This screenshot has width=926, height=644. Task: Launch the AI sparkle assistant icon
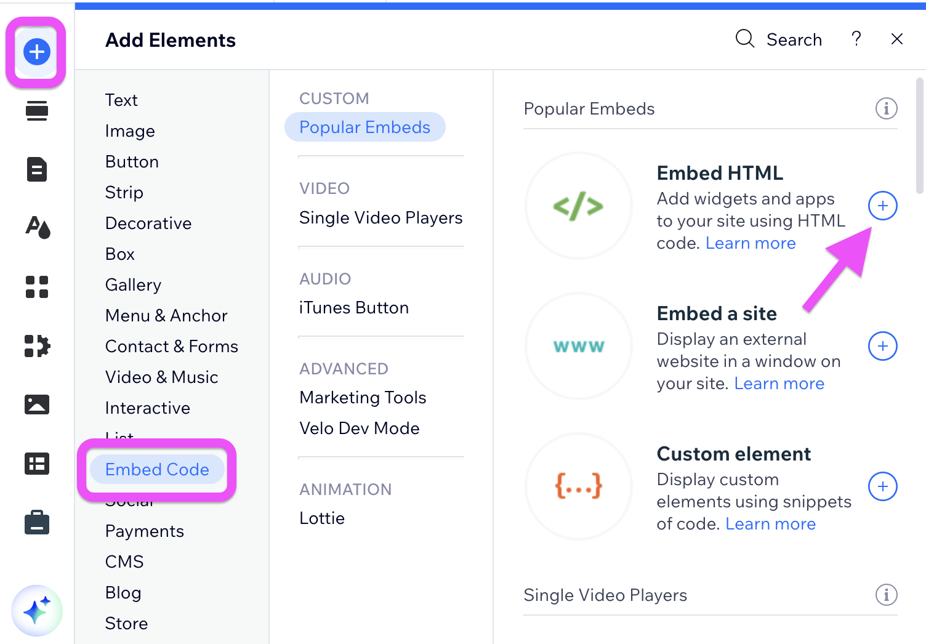[36, 611]
